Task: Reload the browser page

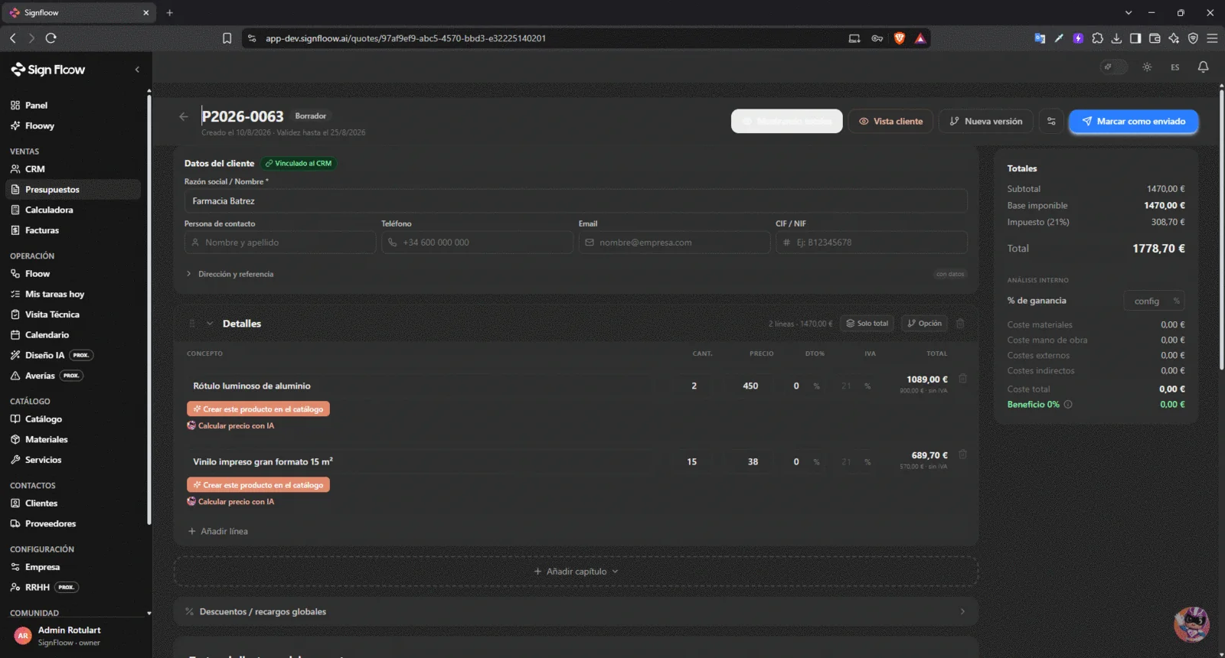Action: click(x=51, y=38)
